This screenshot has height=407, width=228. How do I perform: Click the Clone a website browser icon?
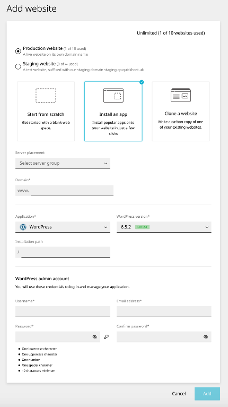(x=181, y=95)
